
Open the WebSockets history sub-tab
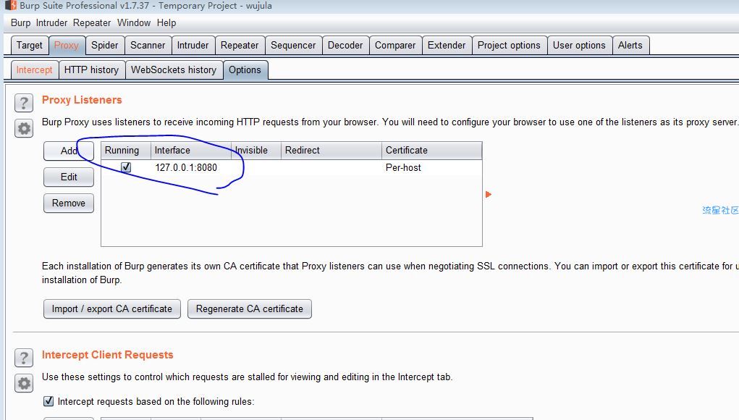pos(174,70)
